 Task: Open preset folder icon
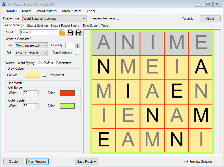coord(62,32)
